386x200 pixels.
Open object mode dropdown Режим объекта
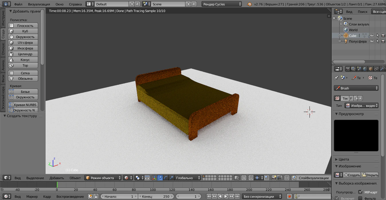click(103, 178)
